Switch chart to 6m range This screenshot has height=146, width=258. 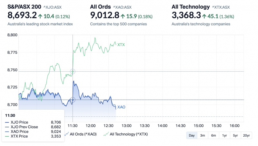click(x=213, y=135)
